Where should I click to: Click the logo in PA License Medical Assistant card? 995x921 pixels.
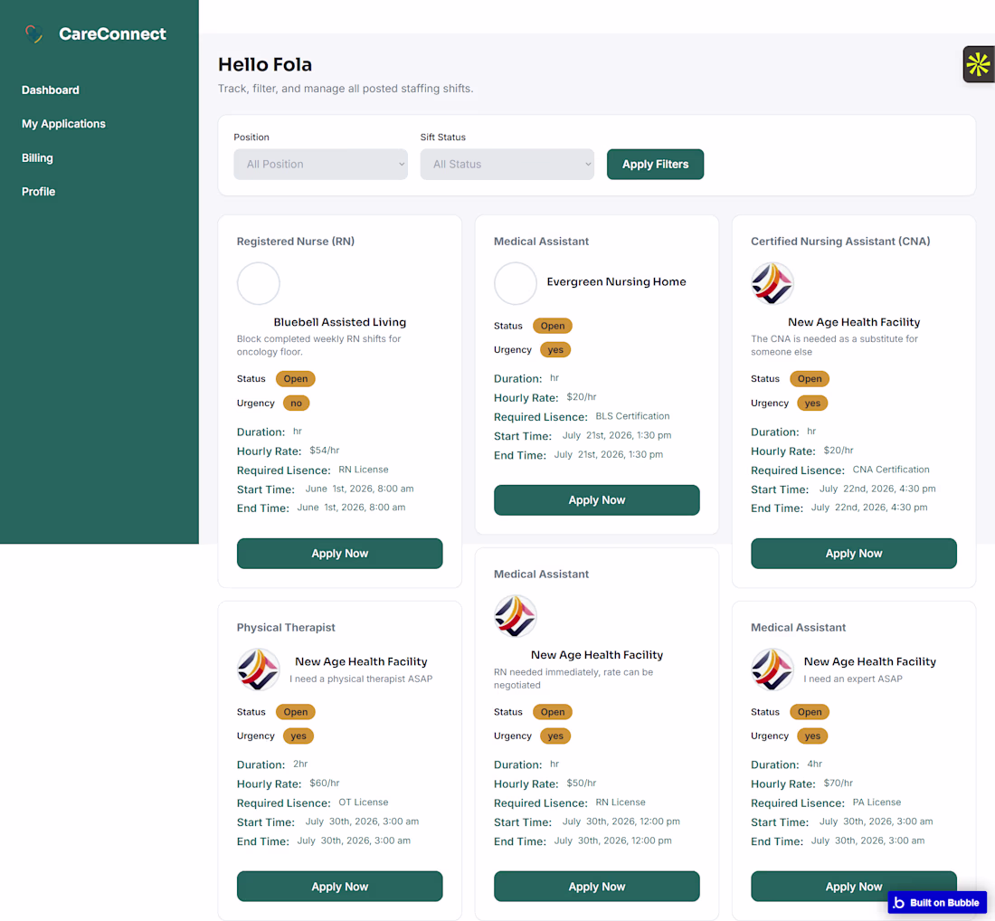772,669
